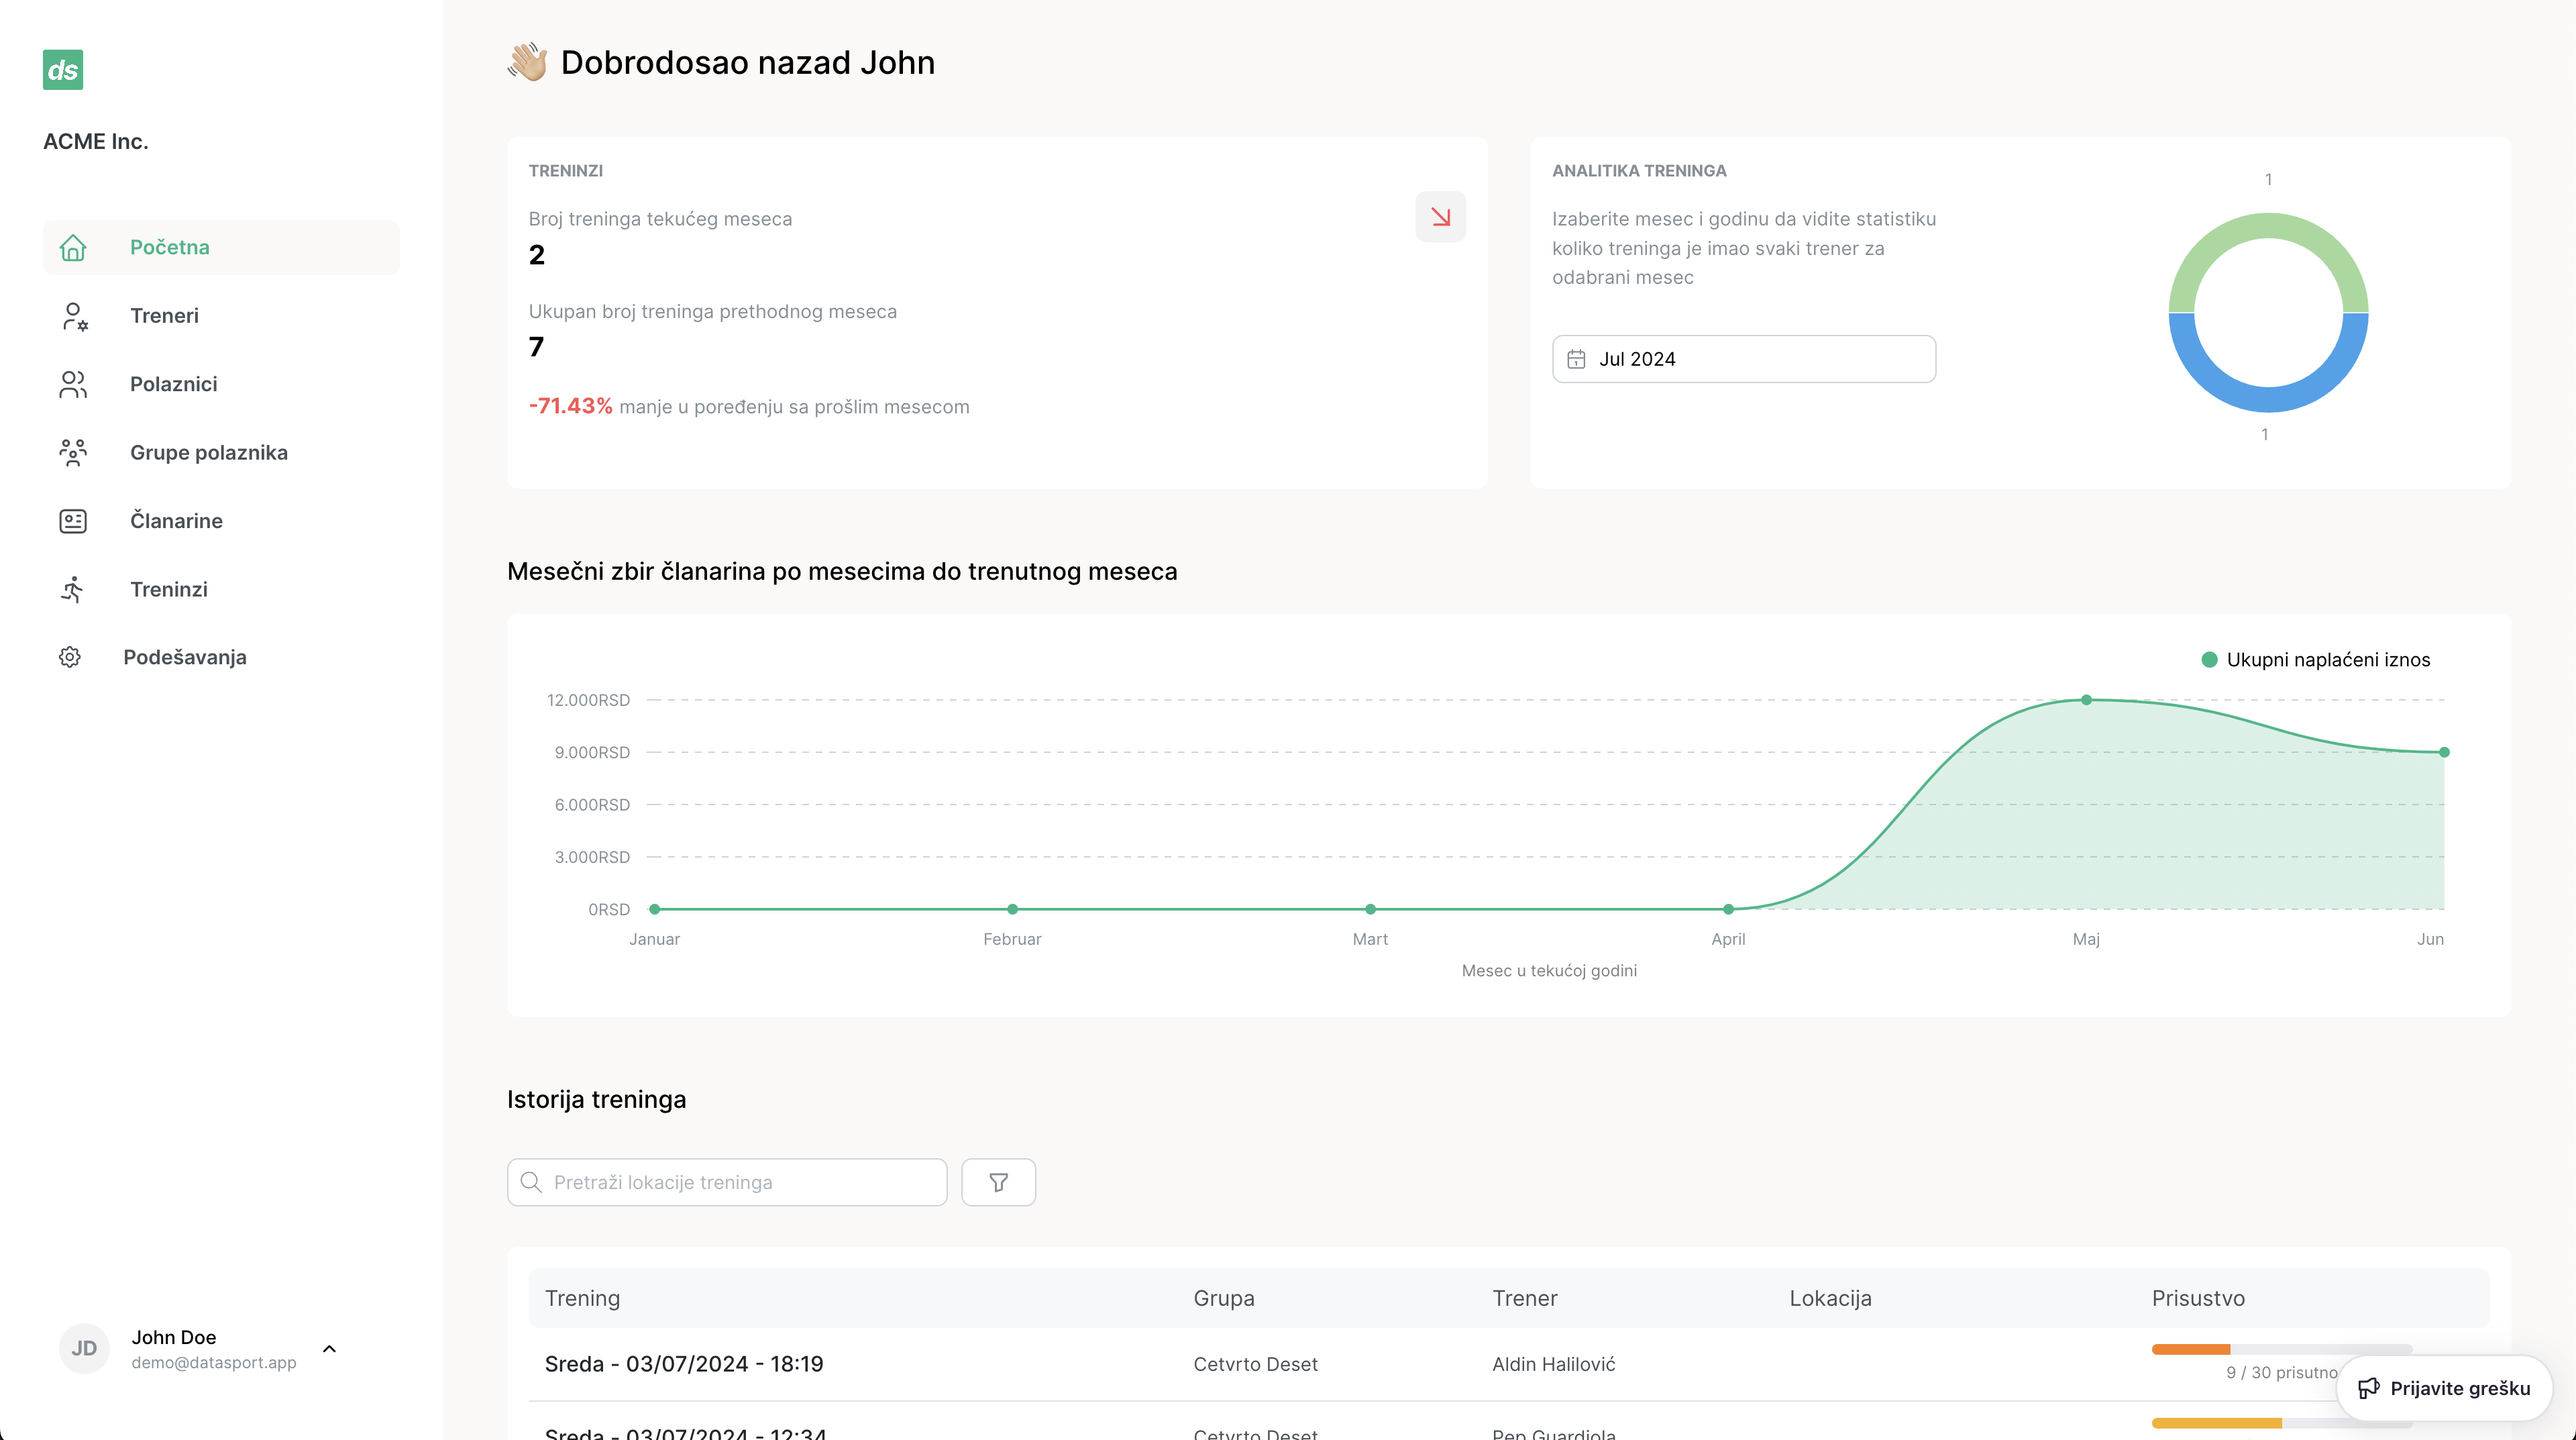The image size is (2576, 1440).
Task: Click the April data point on chart
Action: [x=1728, y=909]
